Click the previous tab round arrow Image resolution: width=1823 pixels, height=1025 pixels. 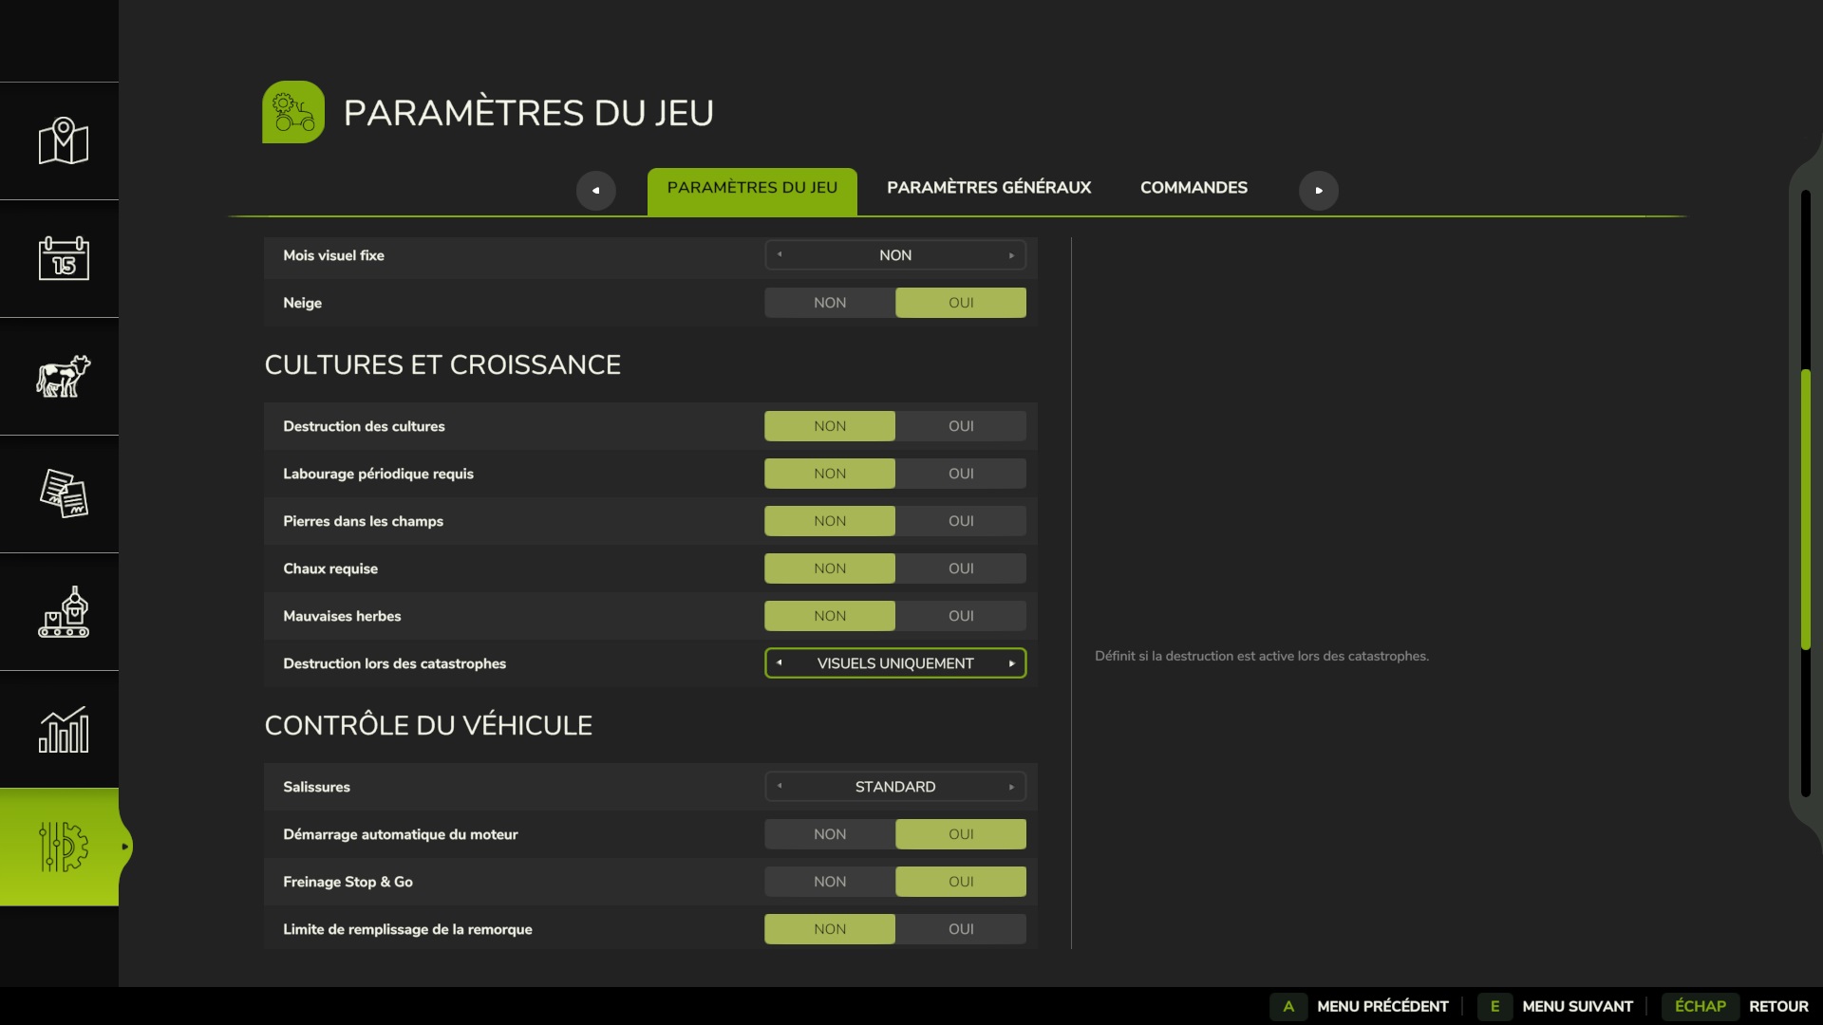(596, 191)
